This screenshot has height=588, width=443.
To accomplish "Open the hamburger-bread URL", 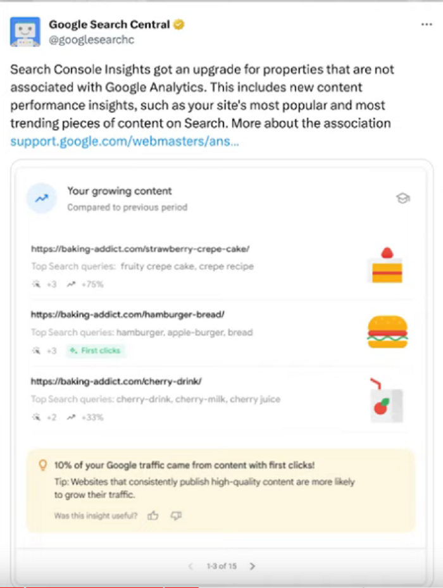I will pyautogui.click(x=128, y=315).
